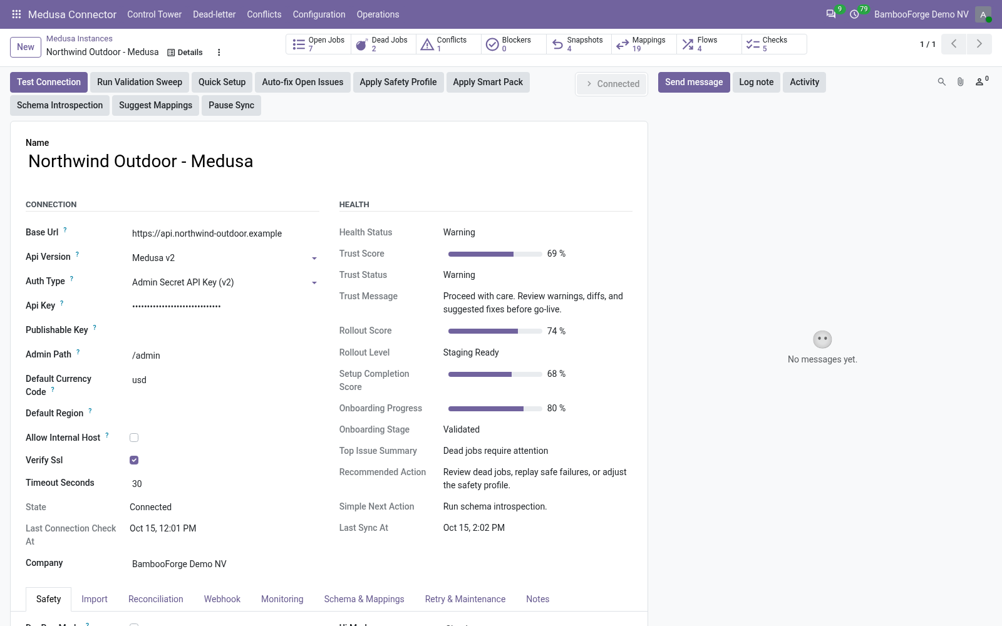Click the Onboarding Progress bar

tap(495, 409)
